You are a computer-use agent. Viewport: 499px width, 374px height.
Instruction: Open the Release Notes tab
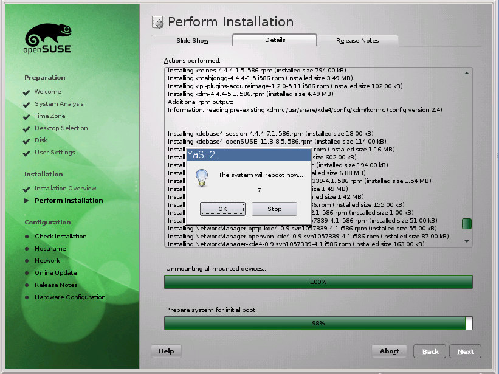coord(357,40)
